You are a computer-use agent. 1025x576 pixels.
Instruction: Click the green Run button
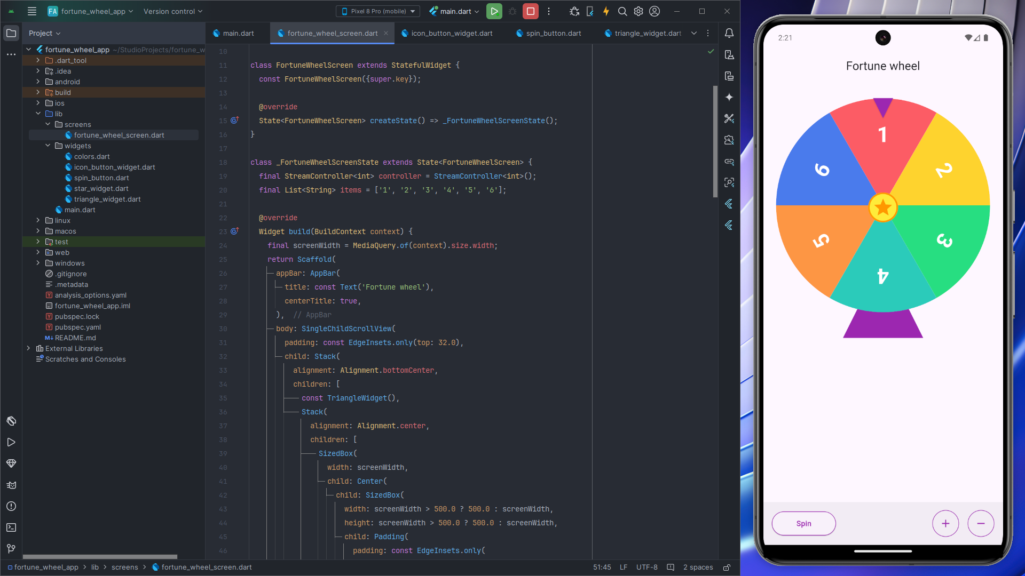pyautogui.click(x=494, y=11)
